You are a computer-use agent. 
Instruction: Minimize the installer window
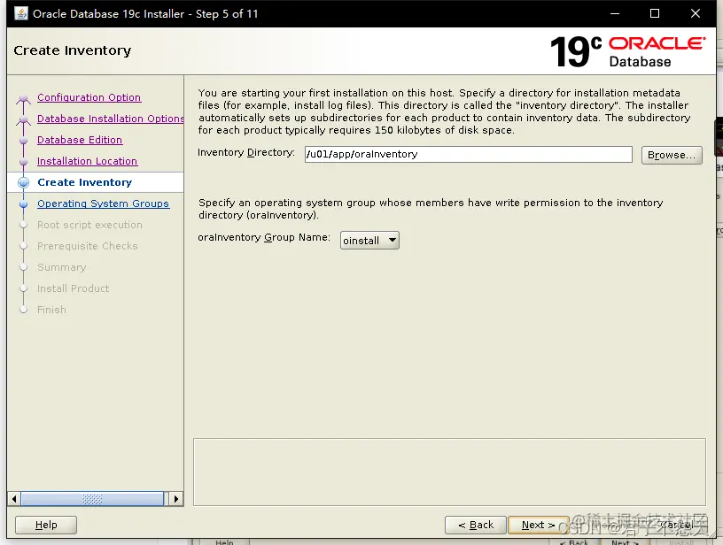point(615,13)
